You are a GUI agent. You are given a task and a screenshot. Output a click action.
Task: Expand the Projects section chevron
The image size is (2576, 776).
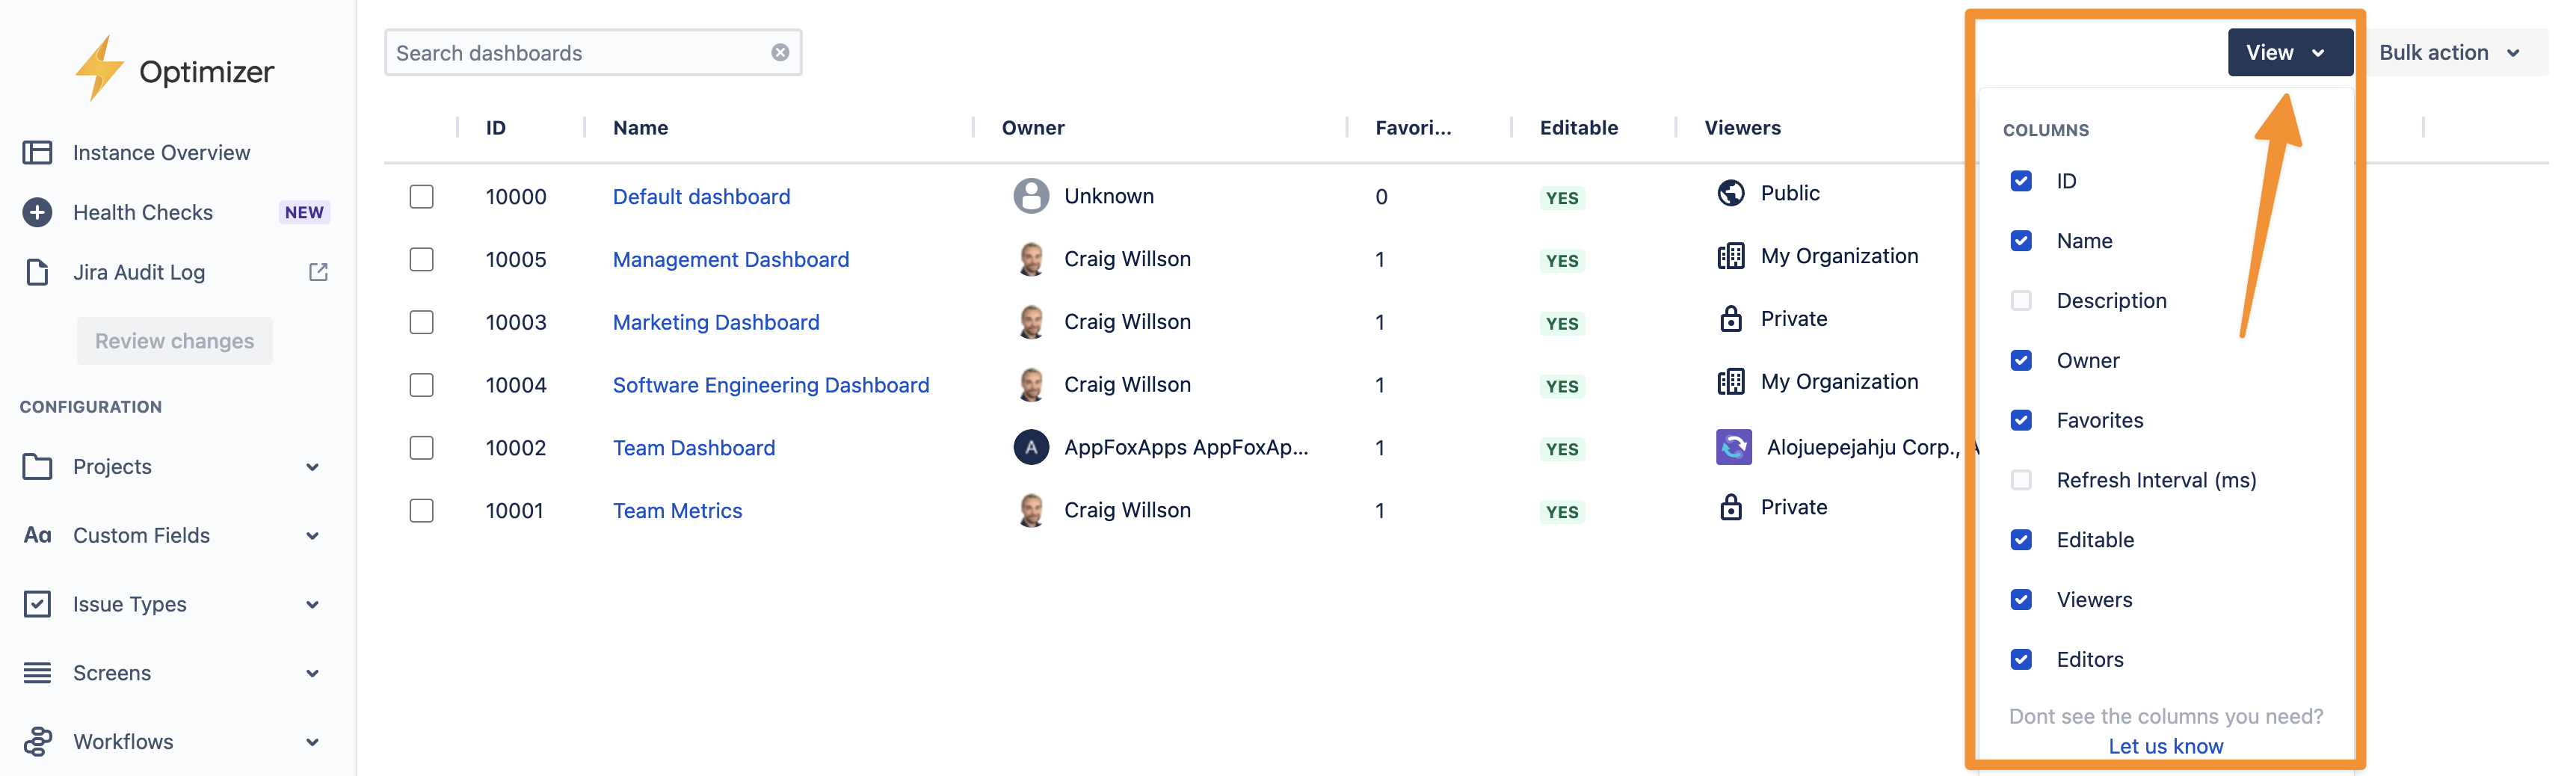313,467
